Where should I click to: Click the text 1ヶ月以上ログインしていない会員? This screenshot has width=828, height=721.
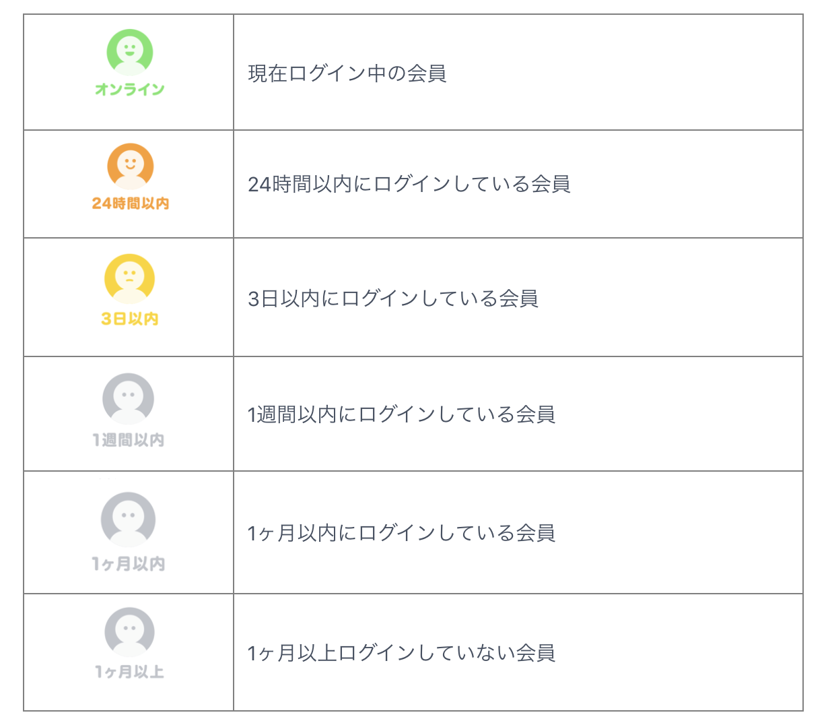pos(401,653)
